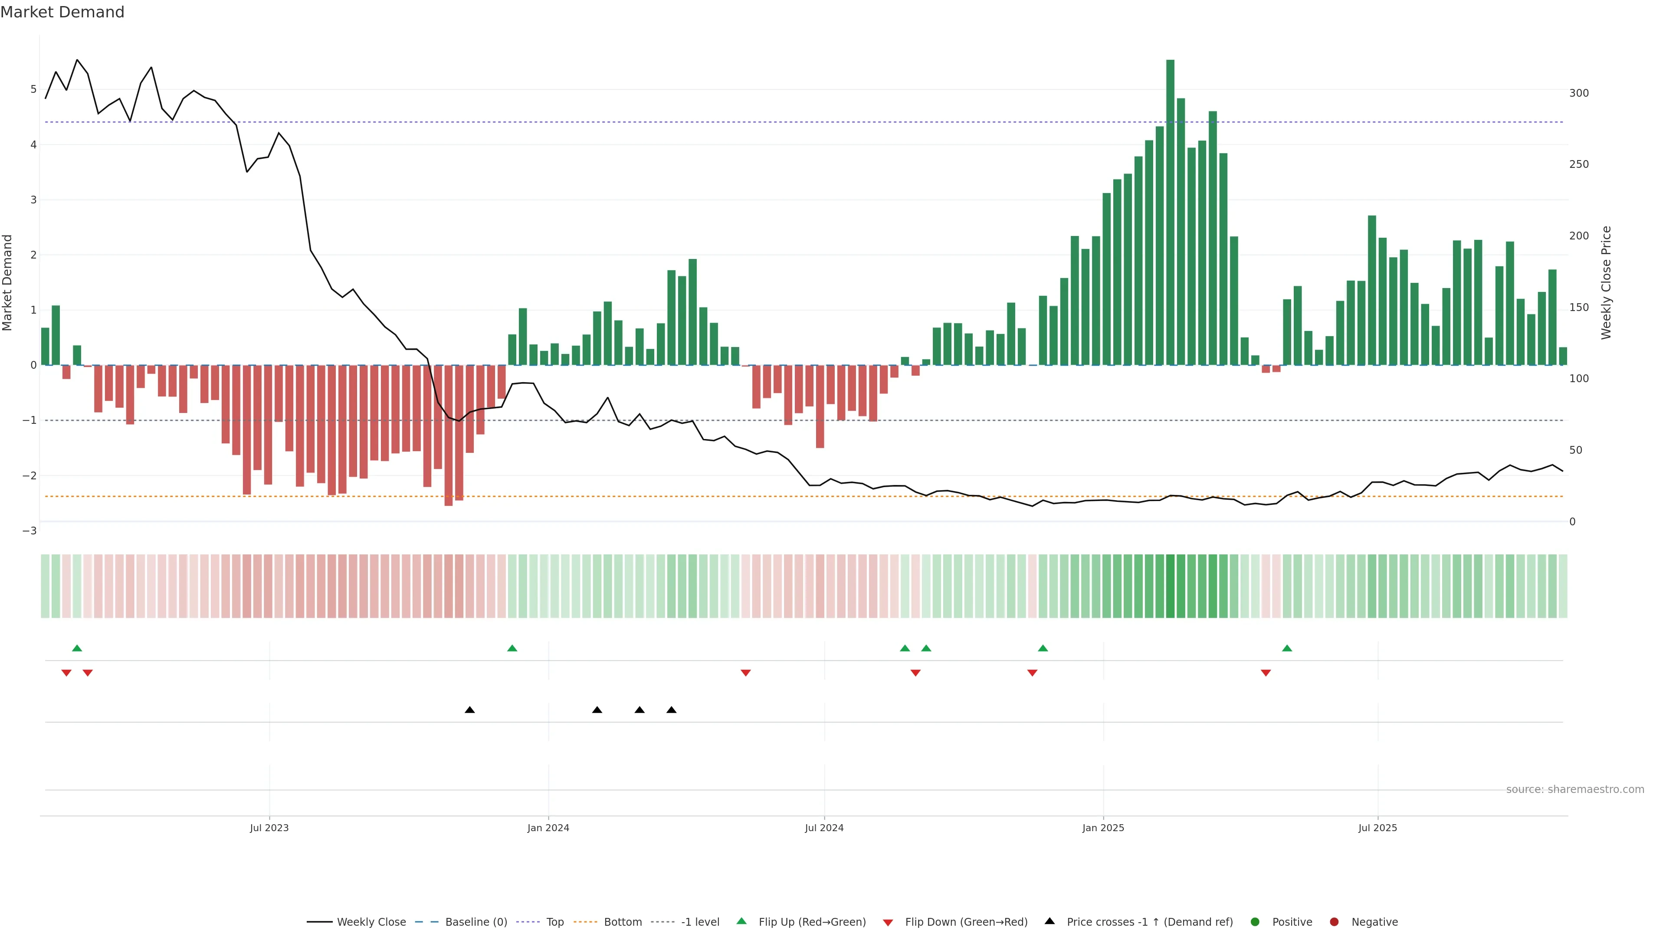Click Flip Down red triangle legend icon
Screen dimensions: 1666x937
tap(888, 923)
